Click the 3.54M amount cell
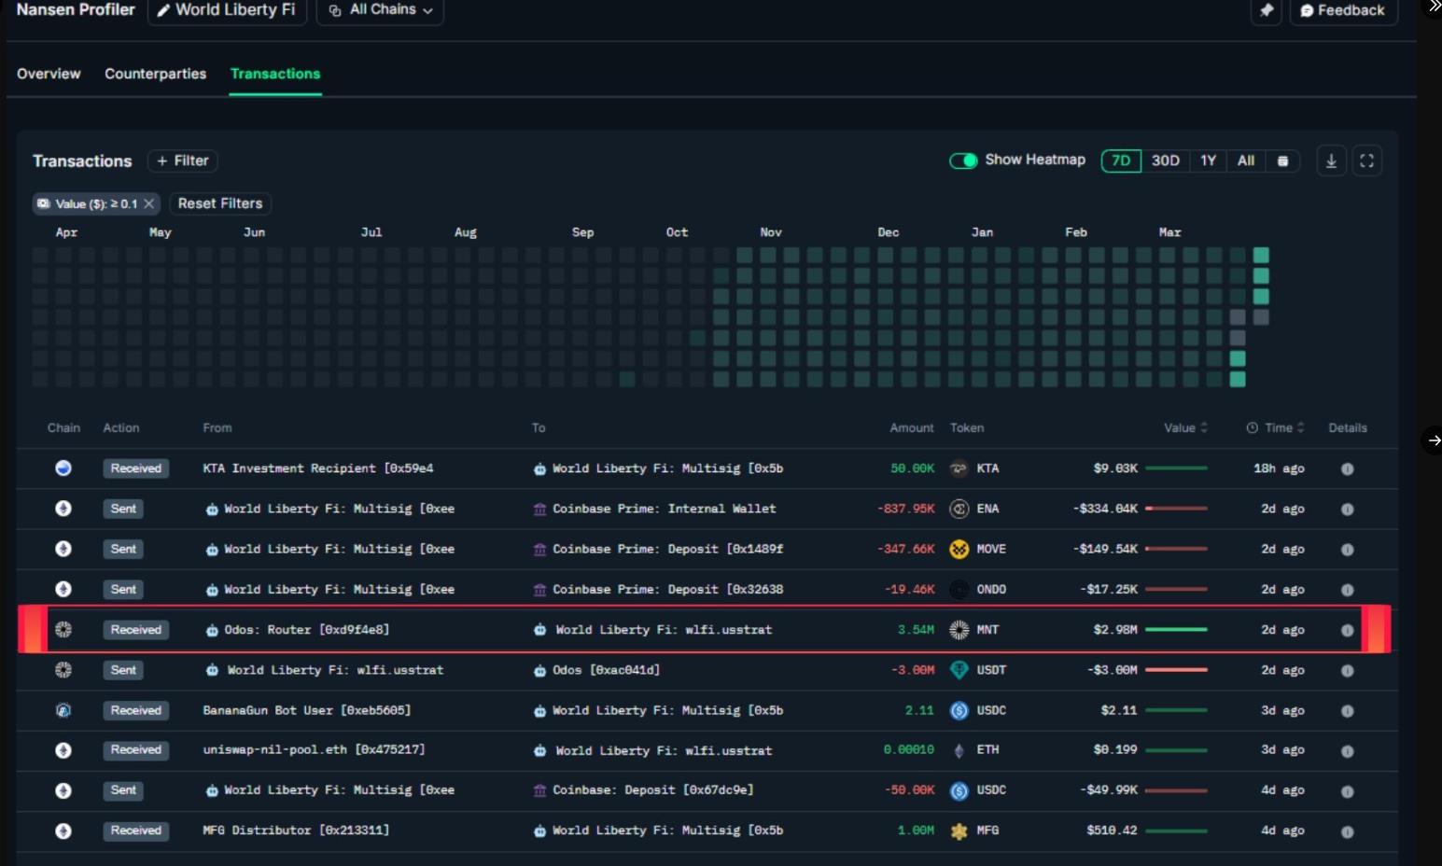 916,630
